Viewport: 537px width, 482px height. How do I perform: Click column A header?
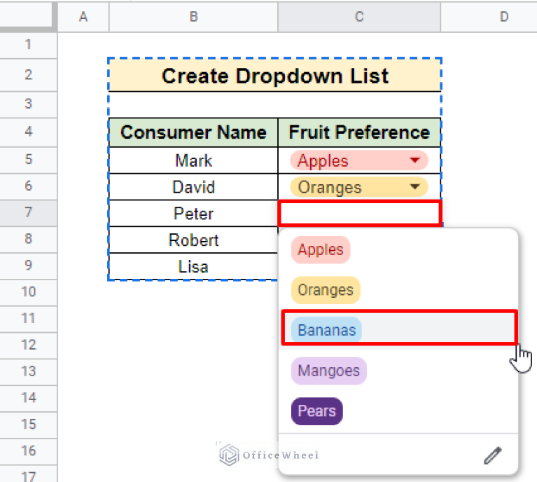pyautogui.click(x=83, y=17)
